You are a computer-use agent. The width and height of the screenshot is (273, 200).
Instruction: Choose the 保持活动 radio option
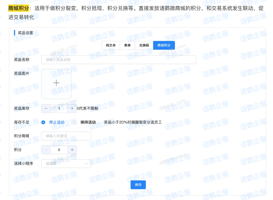(x=75, y=122)
